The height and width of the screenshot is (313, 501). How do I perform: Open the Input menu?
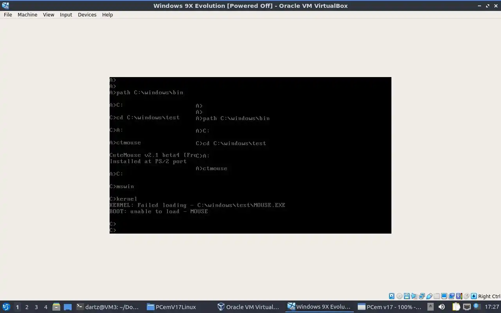pos(66,14)
